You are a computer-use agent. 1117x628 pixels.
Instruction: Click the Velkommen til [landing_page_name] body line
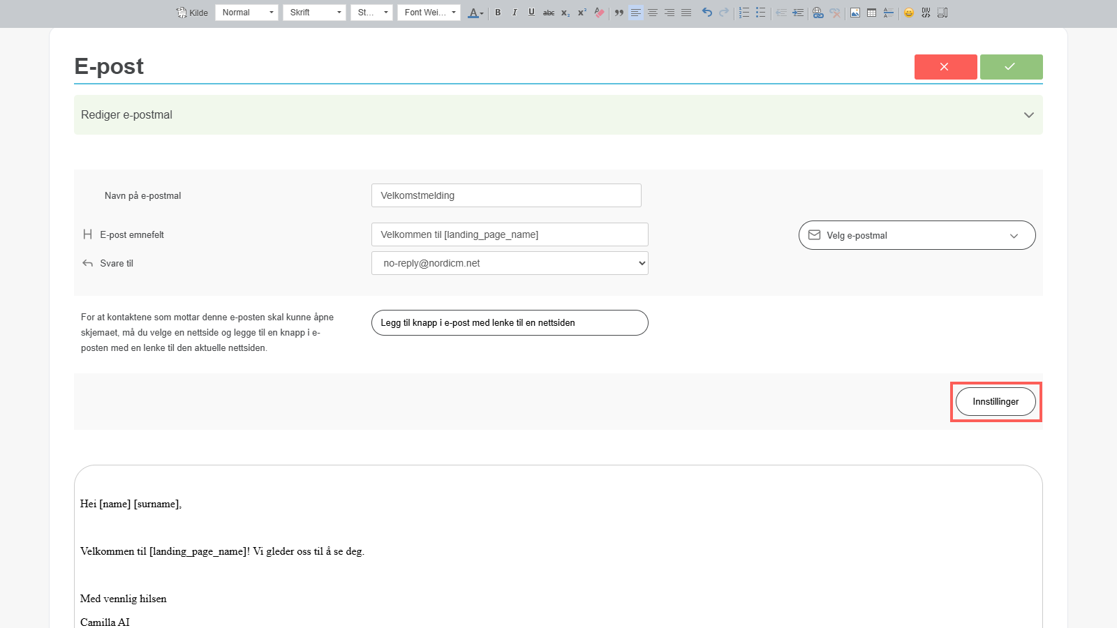coord(222,551)
